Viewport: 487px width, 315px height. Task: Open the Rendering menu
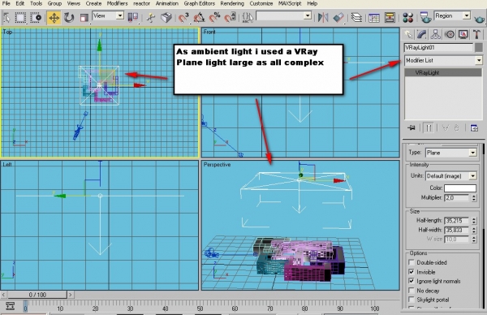[232, 3]
